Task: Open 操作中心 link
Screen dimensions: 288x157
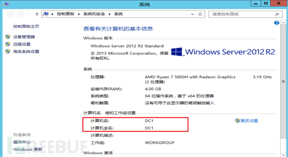Action: [x=22, y=142]
